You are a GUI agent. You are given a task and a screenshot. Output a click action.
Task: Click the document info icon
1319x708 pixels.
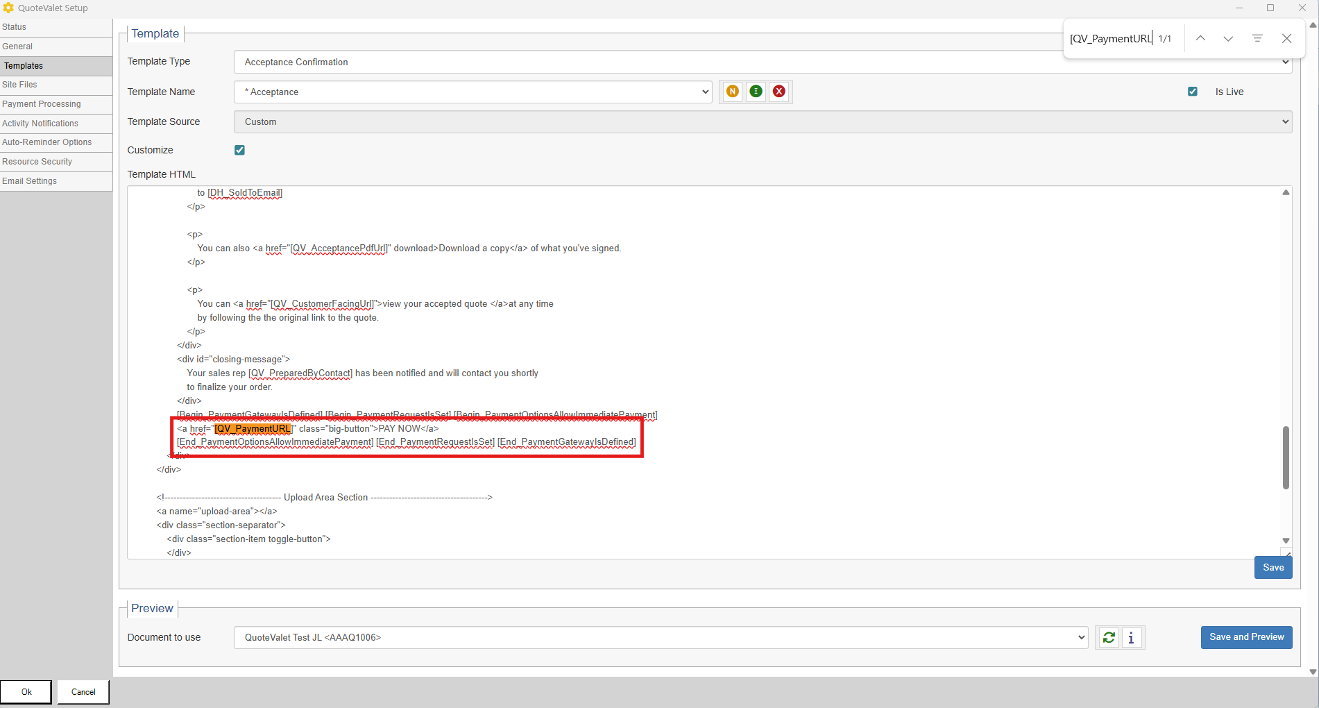pyautogui.click(x=1131, y=637)
